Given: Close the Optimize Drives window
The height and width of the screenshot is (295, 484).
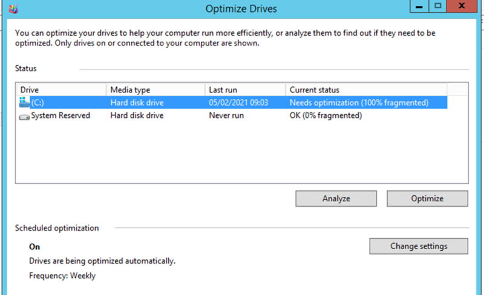Looking at the screenshot, I should [x=462, y=6].
